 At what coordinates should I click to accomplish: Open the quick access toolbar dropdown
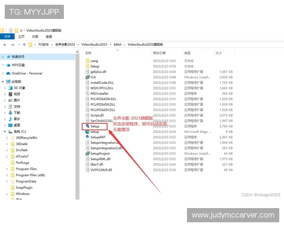pyautogui.click(x=21, y=31)
